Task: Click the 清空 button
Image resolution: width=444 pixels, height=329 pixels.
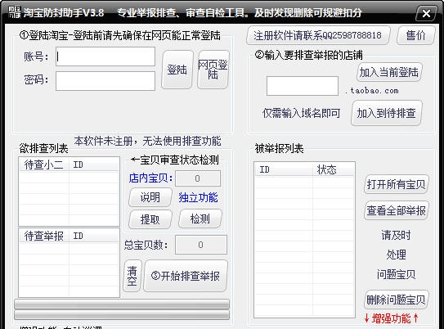Action: [x=132, y=276]
